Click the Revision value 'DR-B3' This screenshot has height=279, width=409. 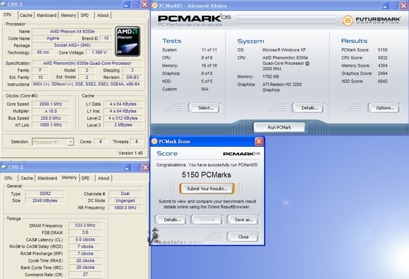click(x=133, y=77)
